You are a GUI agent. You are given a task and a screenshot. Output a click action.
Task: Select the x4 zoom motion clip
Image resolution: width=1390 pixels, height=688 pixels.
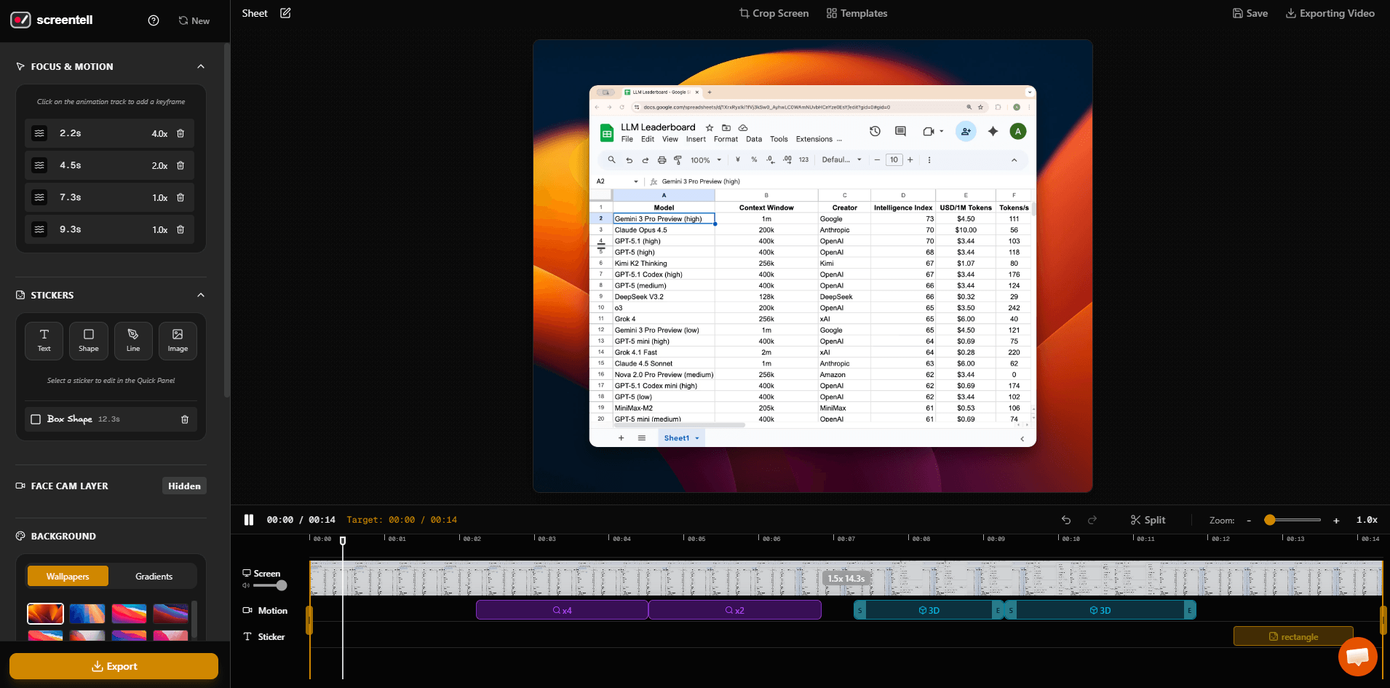tap(562, 610)
